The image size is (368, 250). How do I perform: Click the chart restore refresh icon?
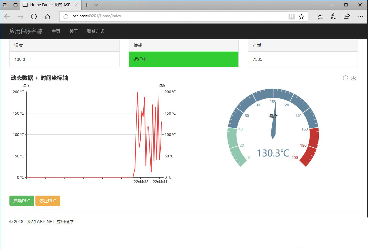tap(345, 78)
